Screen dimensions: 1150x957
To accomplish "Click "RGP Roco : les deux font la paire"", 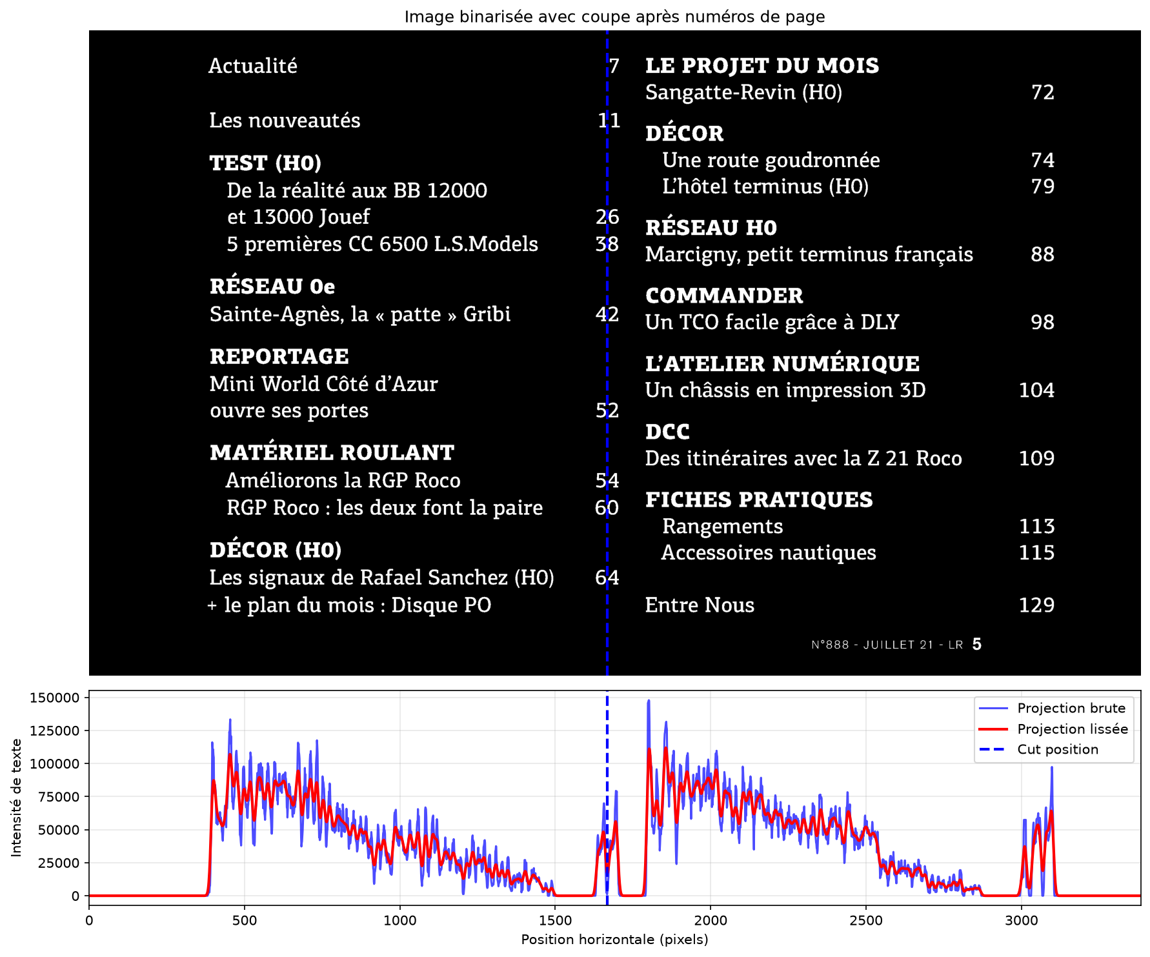I will click(x=385, y=508).
